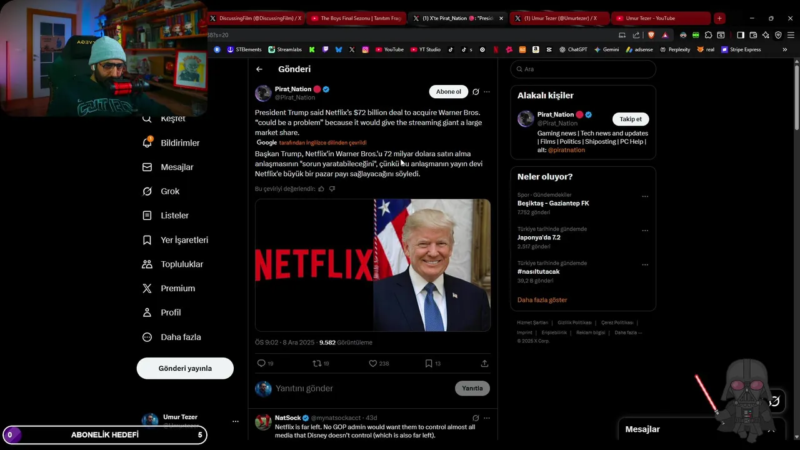Open the Amazon bookmark icon

coord(536,49)
